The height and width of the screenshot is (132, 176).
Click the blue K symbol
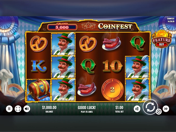pyautogui.click(x=39, y=66)
